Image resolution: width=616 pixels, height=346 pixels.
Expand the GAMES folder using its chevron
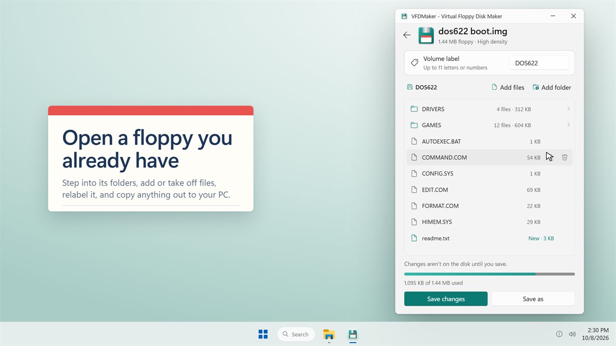pyautogui.click(x=568, y=125)
